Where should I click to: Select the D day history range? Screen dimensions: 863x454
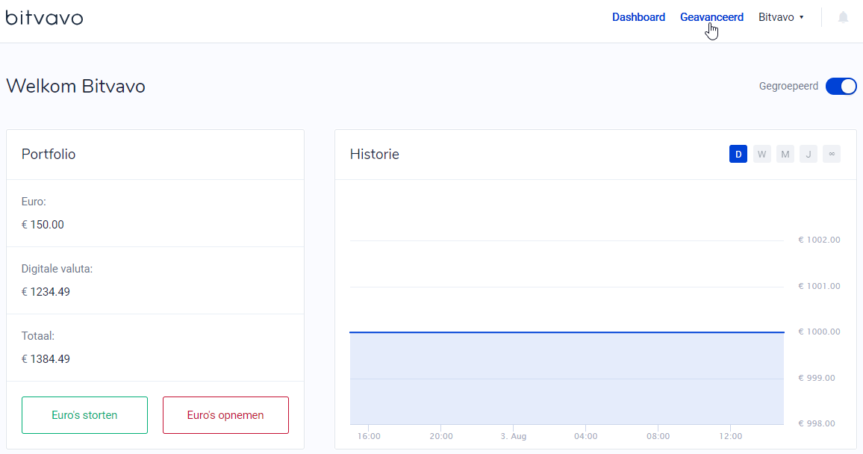tap(738, 154)
